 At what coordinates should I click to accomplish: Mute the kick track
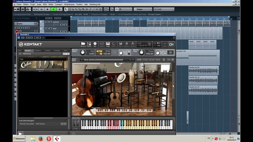(x=47, y=28)
